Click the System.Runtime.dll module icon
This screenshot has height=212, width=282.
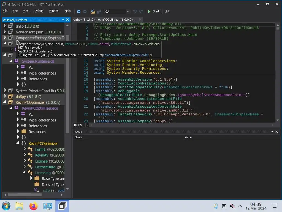click(x=16, y=61)
